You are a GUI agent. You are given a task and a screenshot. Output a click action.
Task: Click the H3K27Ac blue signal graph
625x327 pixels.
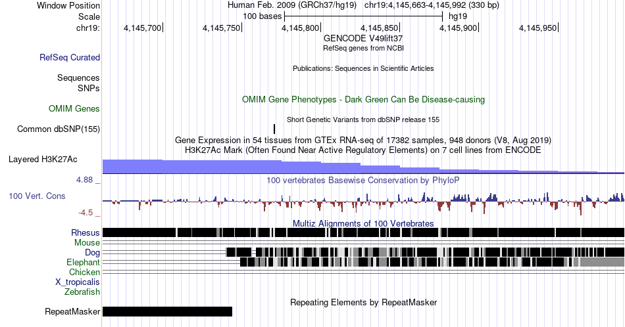(363, 167)
